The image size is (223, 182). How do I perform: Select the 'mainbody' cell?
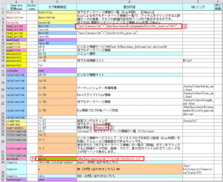tap(16, 159)
